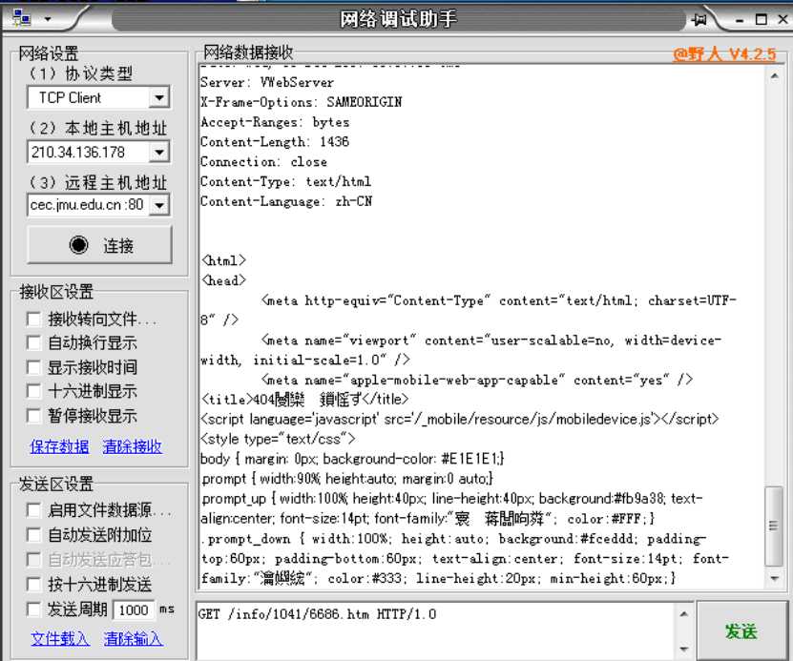The height and width of the screenshot is (661, 793).
Task: Click the 'Content-Type: text/html' header line
Action: point(285,181)
